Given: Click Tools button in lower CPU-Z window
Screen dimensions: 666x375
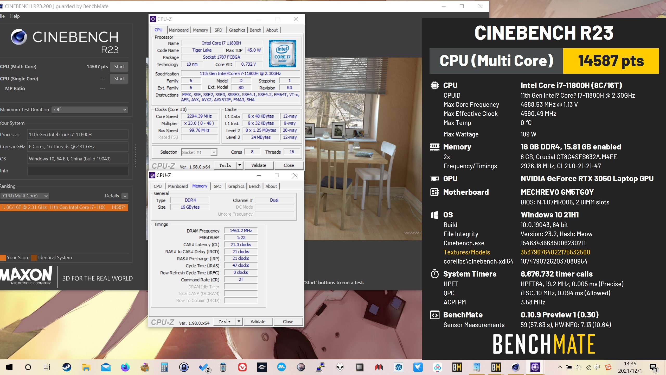Looking at the screenshot, I should click(225, 322).
